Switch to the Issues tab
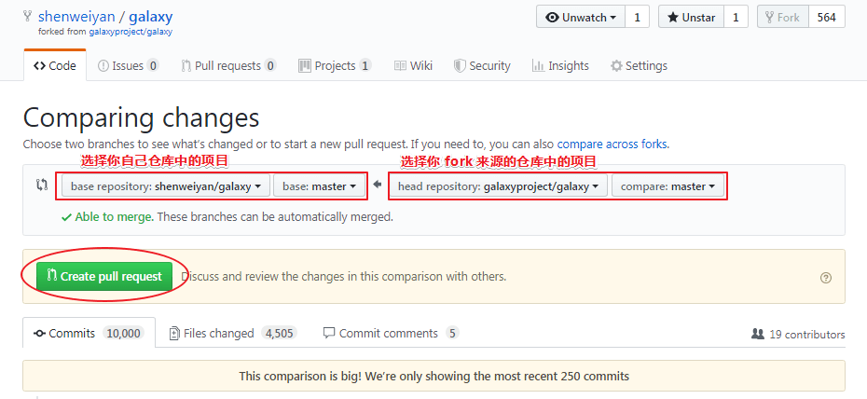Viewport: 867px width, 399px height. (129, 66)
